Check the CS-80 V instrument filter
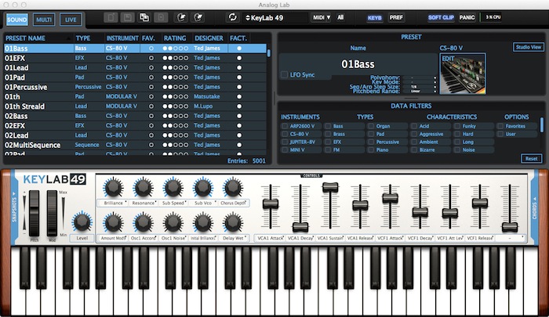 285,134
